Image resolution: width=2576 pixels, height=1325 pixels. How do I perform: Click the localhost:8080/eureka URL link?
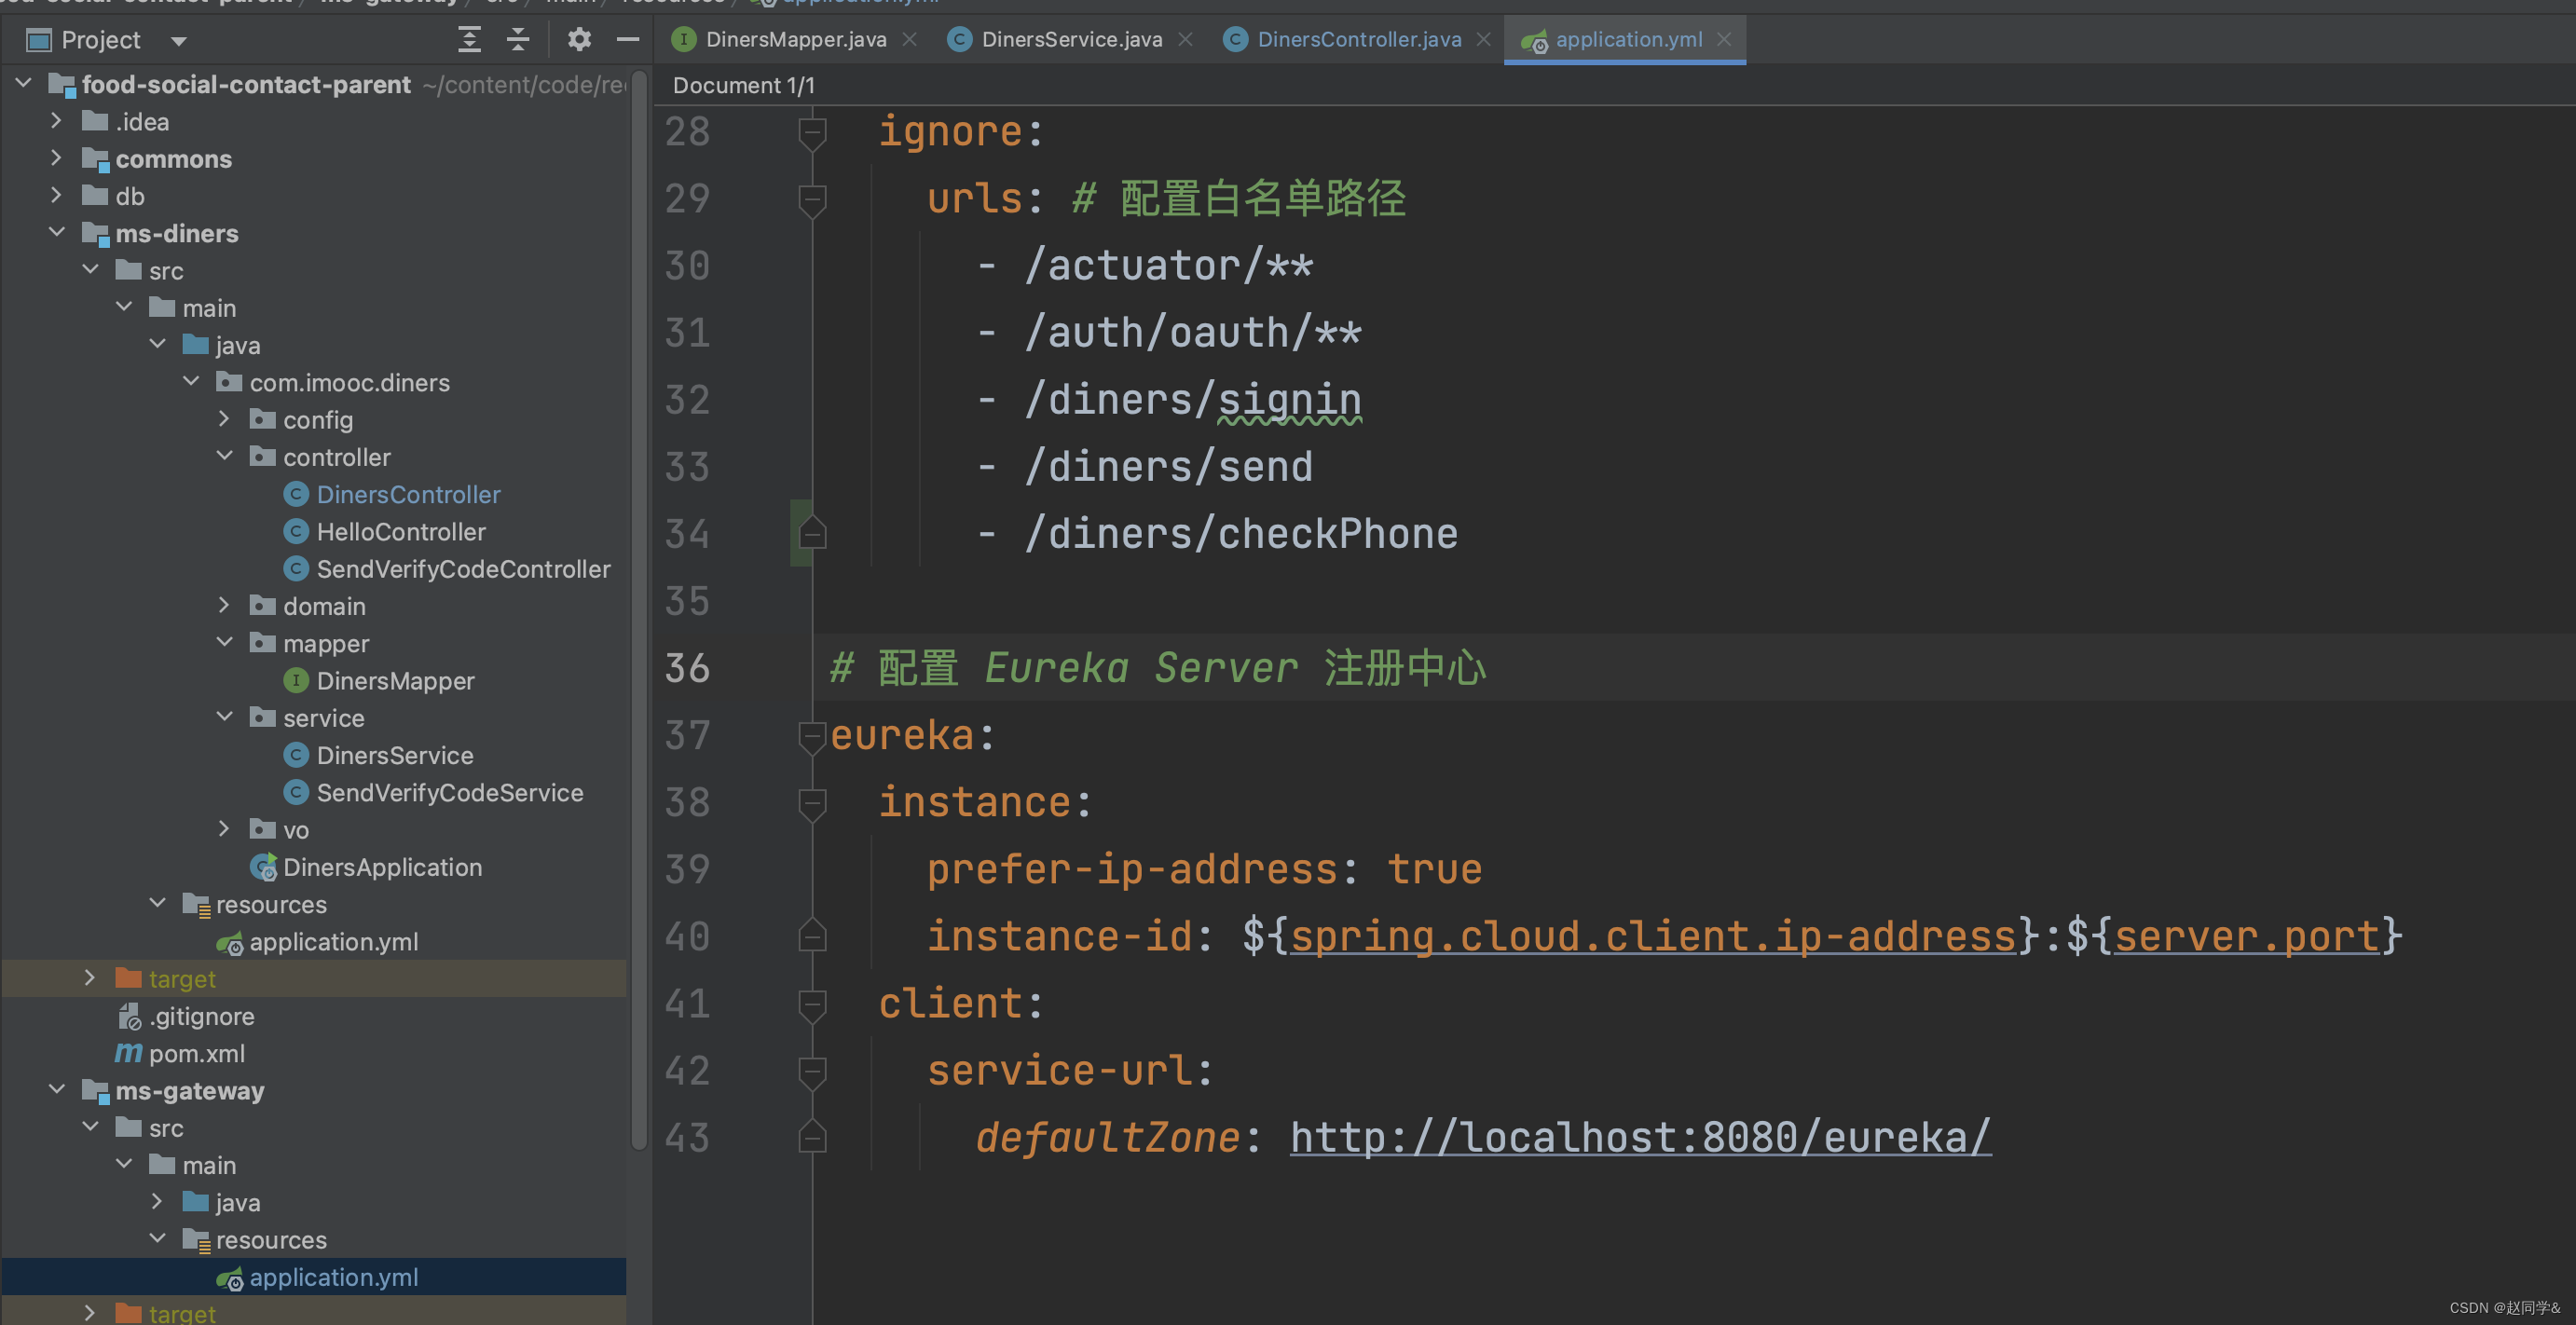[x=1639, y=1138]
